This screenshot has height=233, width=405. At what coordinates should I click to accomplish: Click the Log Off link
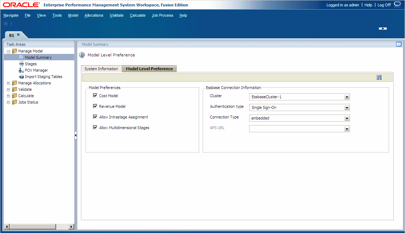(x=384, y=5)
